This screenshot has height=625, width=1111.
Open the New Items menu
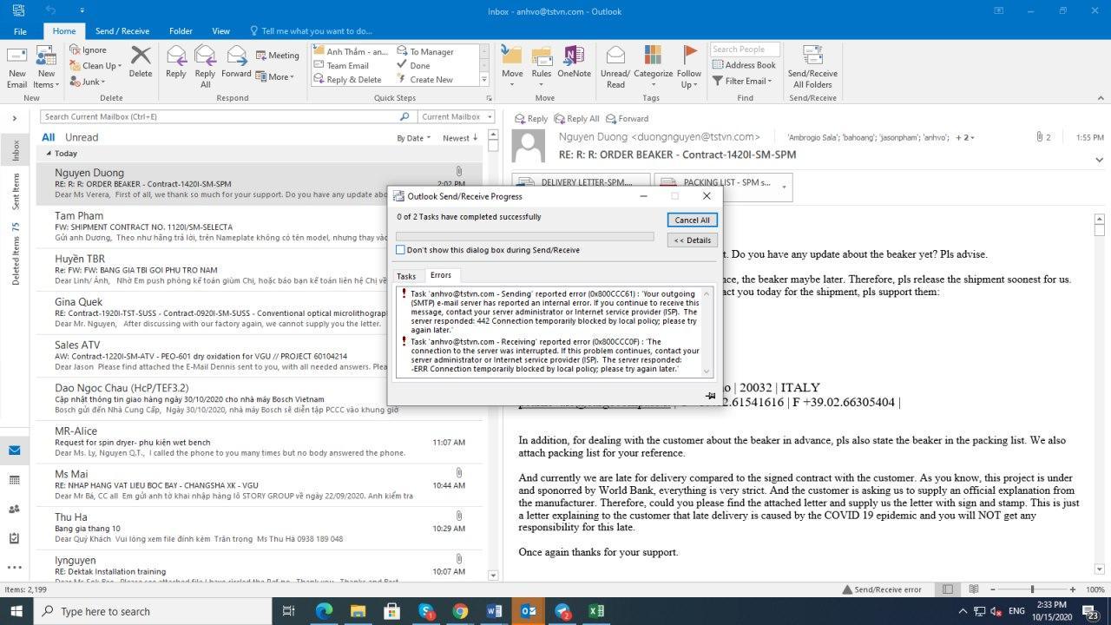[45, 66]
